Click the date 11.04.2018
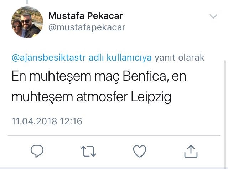Viewport: 228px width, 169px height. click(34, 121)
